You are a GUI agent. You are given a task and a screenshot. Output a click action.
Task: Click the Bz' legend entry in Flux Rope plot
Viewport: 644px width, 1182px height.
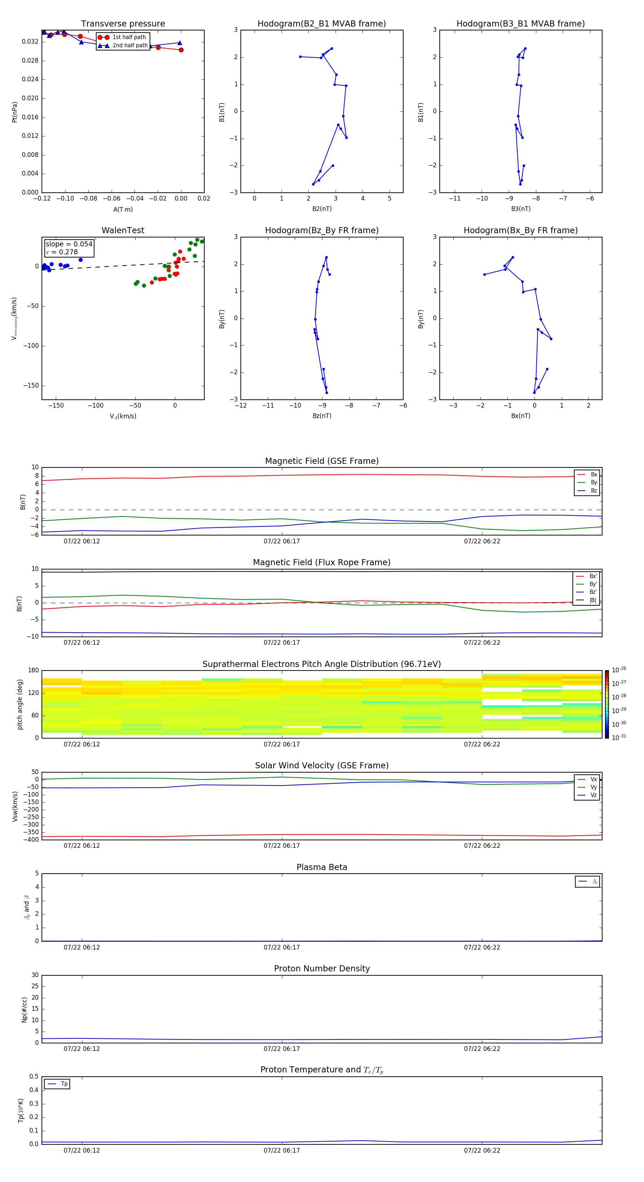tap(586, 592)
